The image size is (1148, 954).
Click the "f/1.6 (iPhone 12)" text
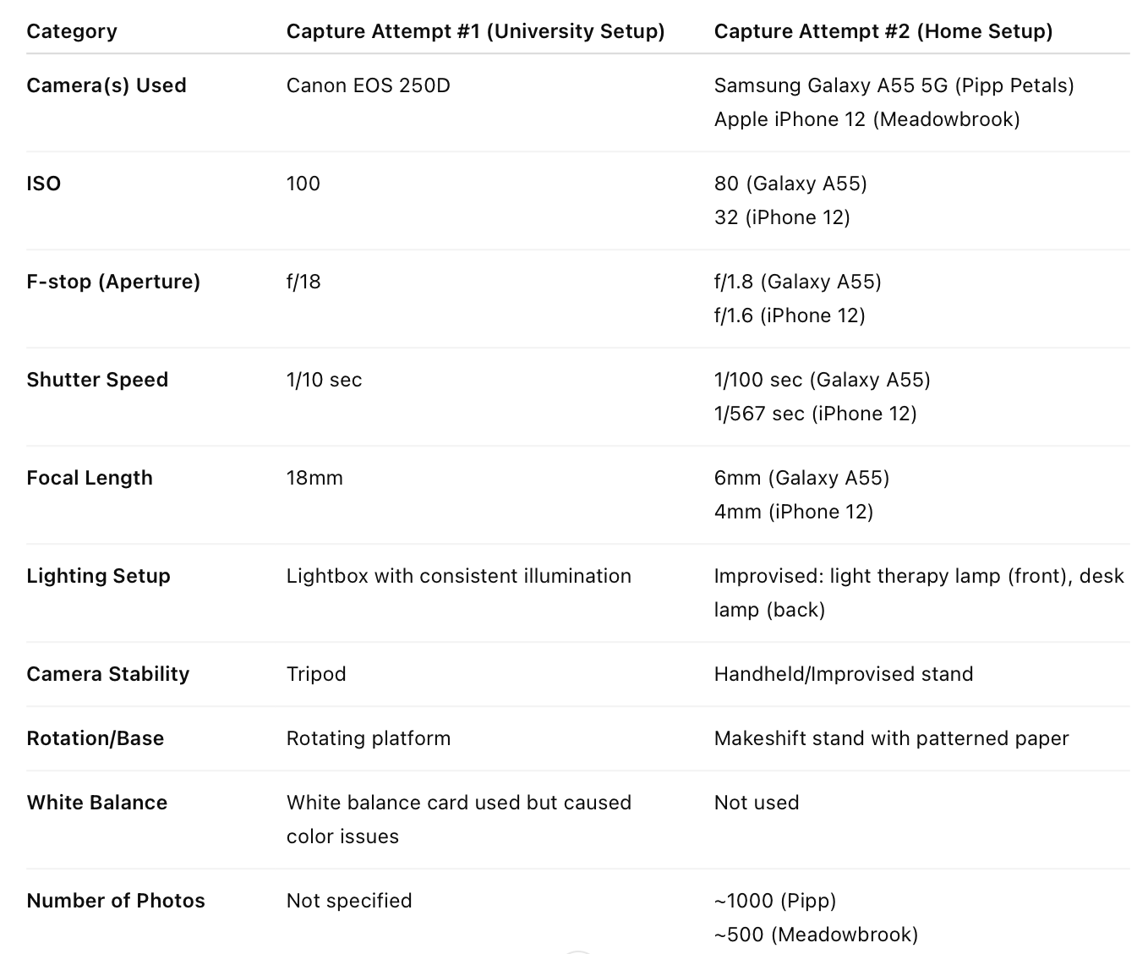coord(790,315)
